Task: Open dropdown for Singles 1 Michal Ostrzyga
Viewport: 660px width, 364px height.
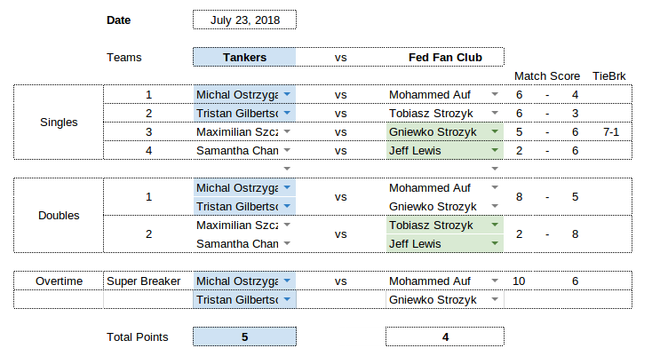Action: pyautogui.click(x=287, y=94)
